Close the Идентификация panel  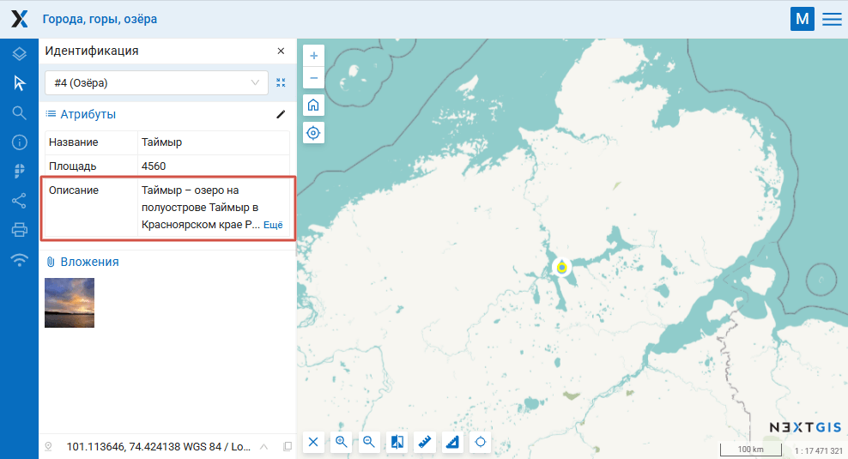(281, 51)
